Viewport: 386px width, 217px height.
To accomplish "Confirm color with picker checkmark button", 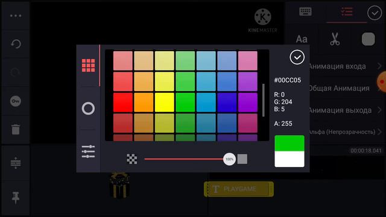I will point(297,57).
